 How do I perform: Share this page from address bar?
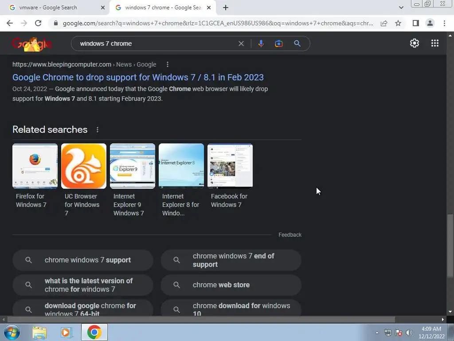pos(384,23)
